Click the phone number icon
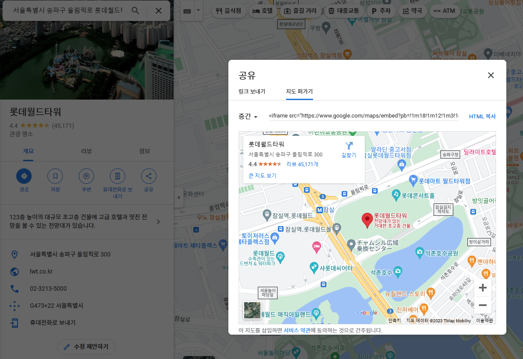Screen dimensions: 523x359 (15, 288)
